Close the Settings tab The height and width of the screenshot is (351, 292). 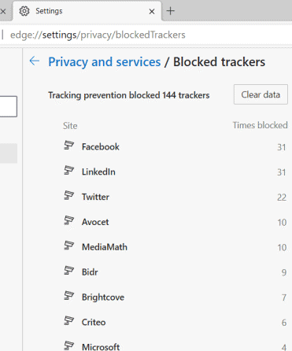click(152, 12)
